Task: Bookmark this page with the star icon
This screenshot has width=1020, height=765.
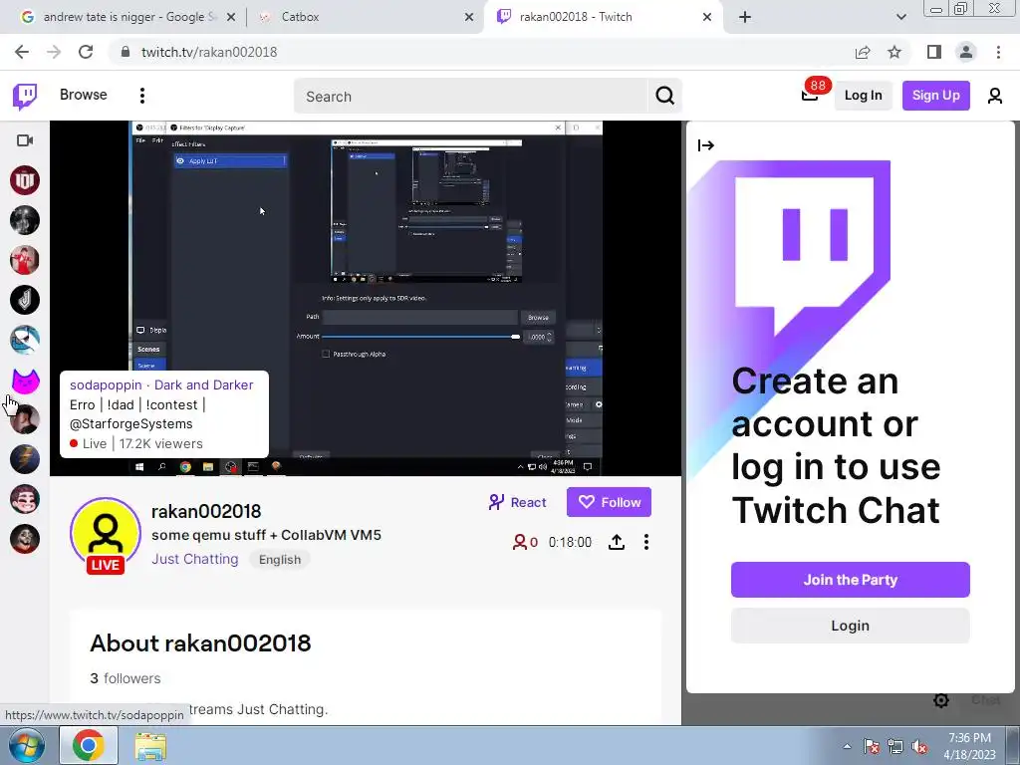Action: 894,52
